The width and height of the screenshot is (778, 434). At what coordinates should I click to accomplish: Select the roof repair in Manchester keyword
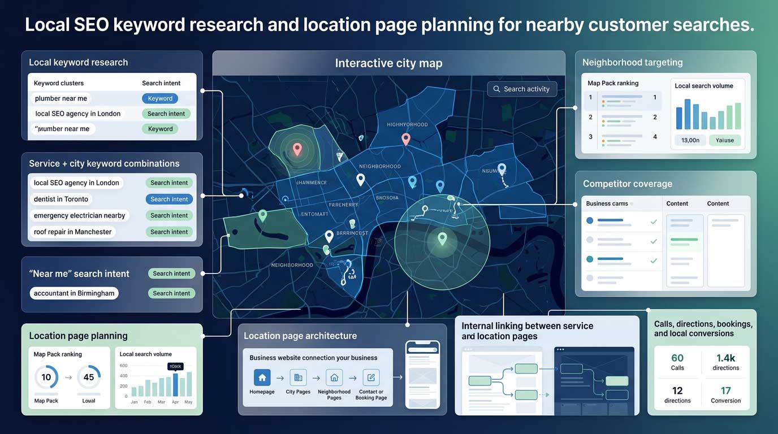pos(73,232)
